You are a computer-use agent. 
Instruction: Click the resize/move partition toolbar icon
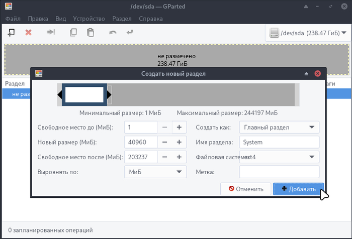tap(51, 32)
